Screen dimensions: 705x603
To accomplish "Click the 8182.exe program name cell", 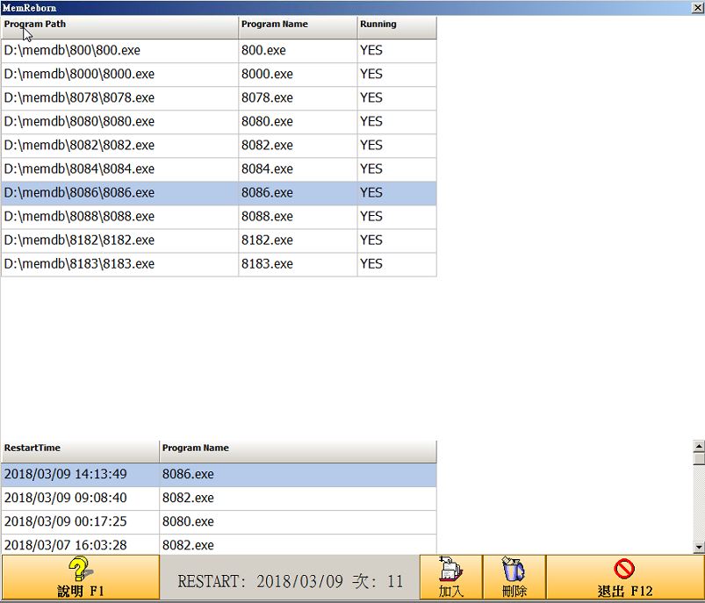I will pos(298,241).
